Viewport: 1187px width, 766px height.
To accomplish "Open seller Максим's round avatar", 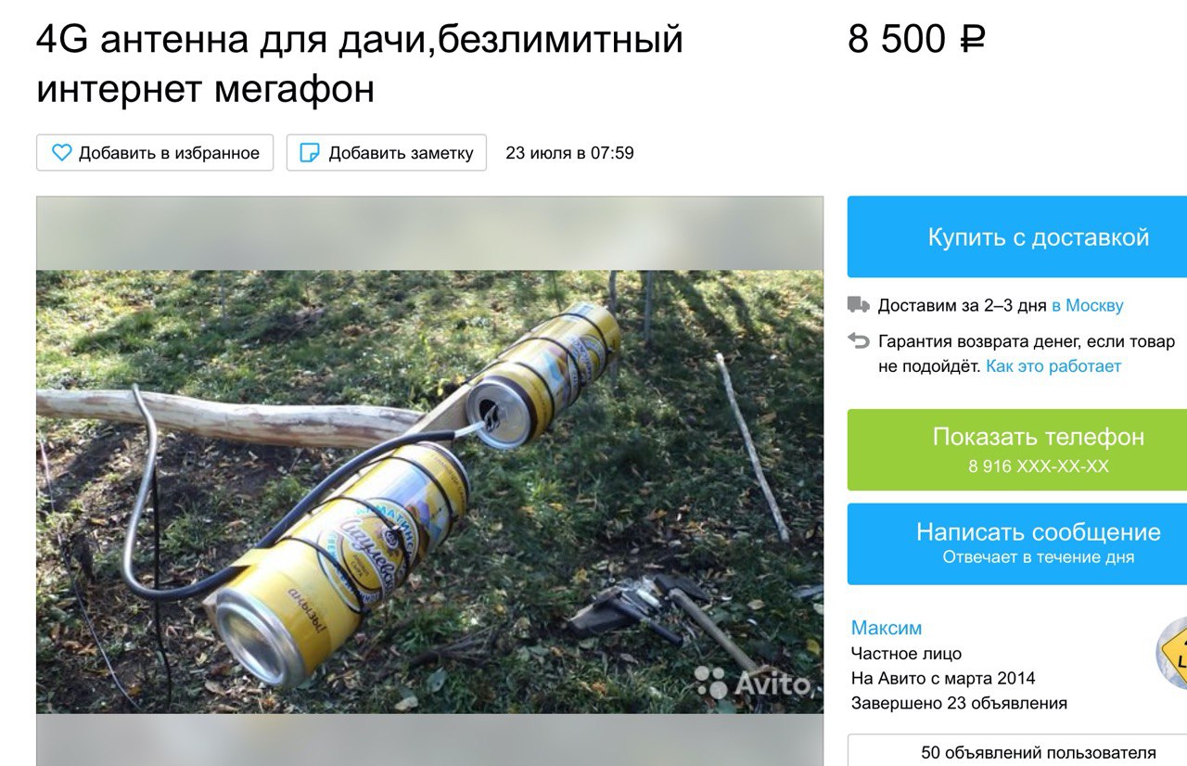I will pyautogui.click(x=1172, y=654).
